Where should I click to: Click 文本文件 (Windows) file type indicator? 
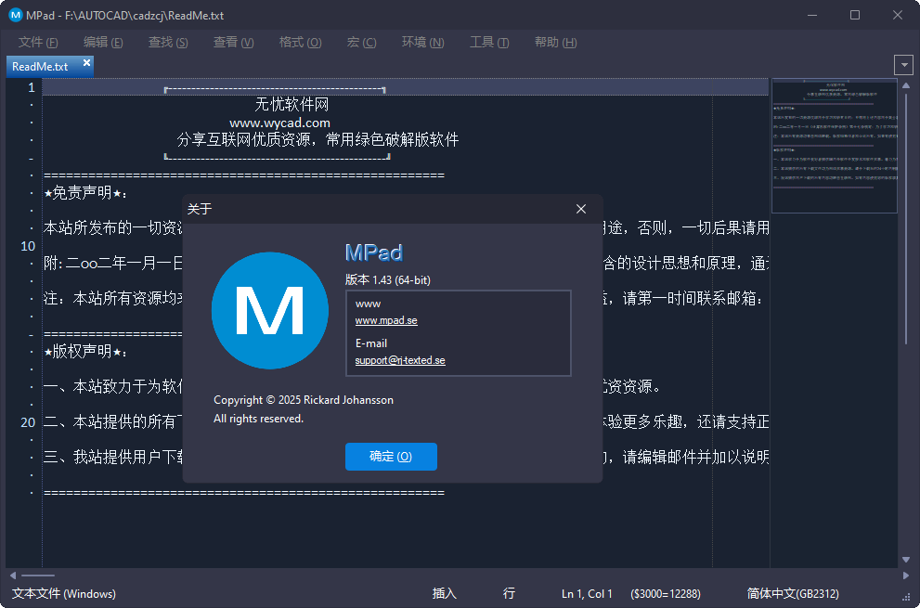point(63,593)
